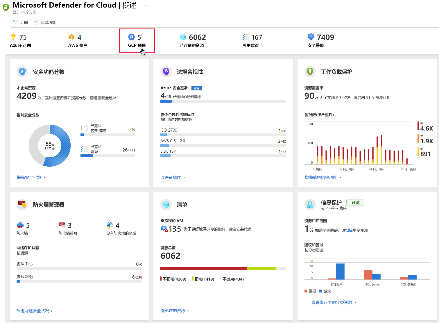
Task: Click the globe icon for firewall regions
Action: (x=110, y=225)
